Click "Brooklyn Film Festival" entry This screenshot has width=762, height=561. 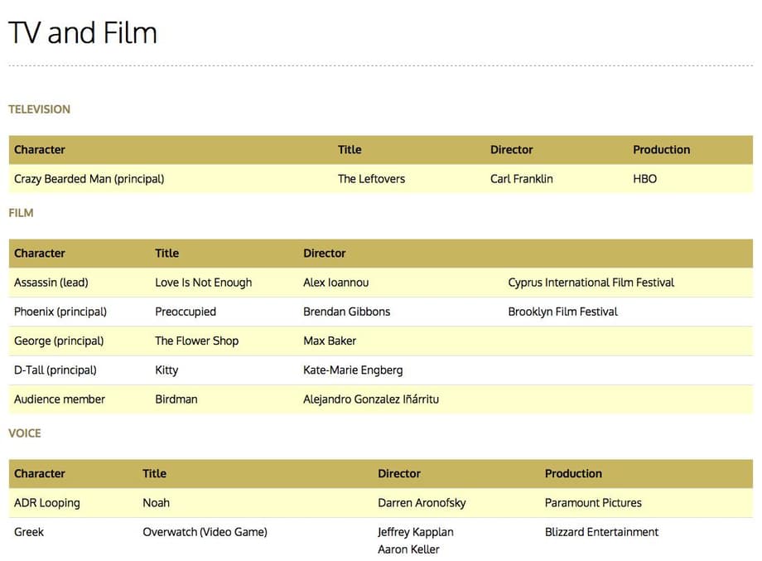[x=562, y=312]
